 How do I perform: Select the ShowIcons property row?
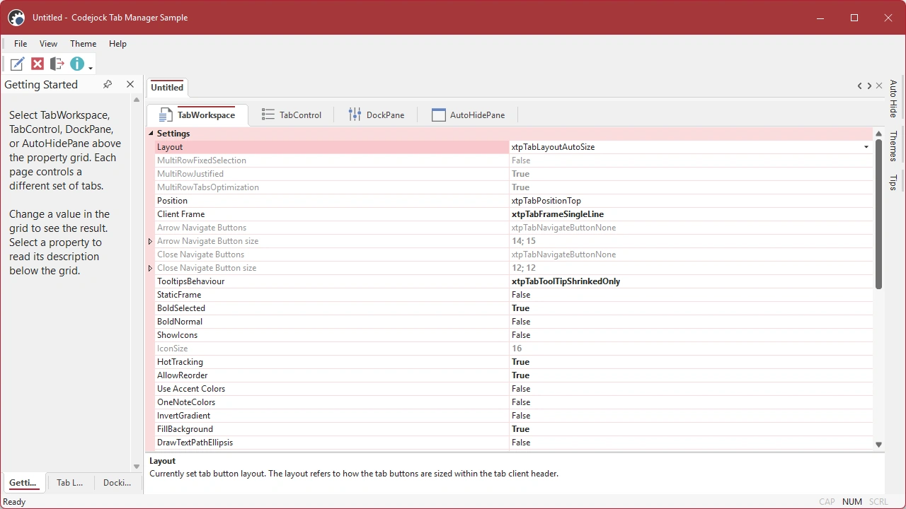(x=514, y=335)
